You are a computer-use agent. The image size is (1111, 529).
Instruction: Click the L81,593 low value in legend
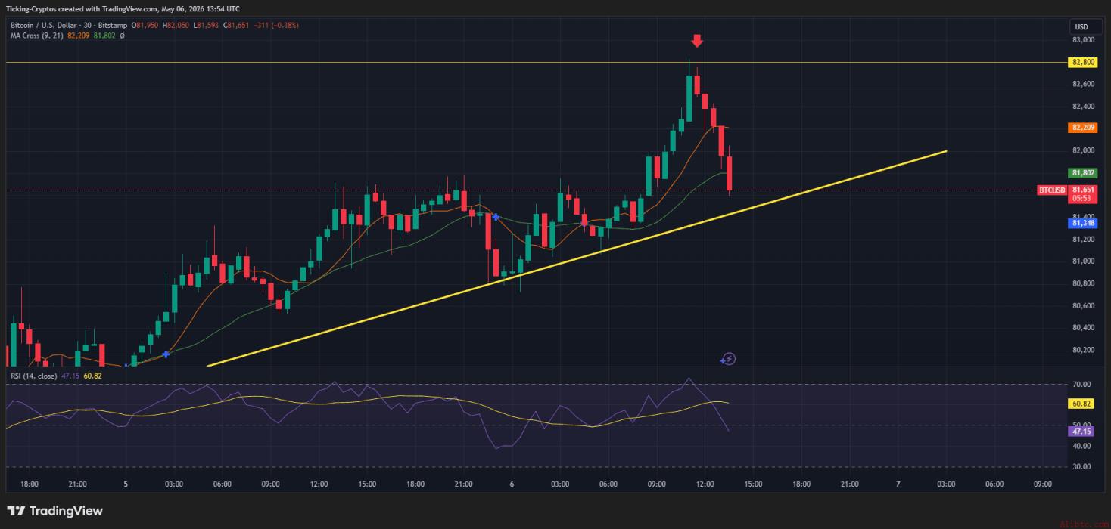[x=207, y=25]
